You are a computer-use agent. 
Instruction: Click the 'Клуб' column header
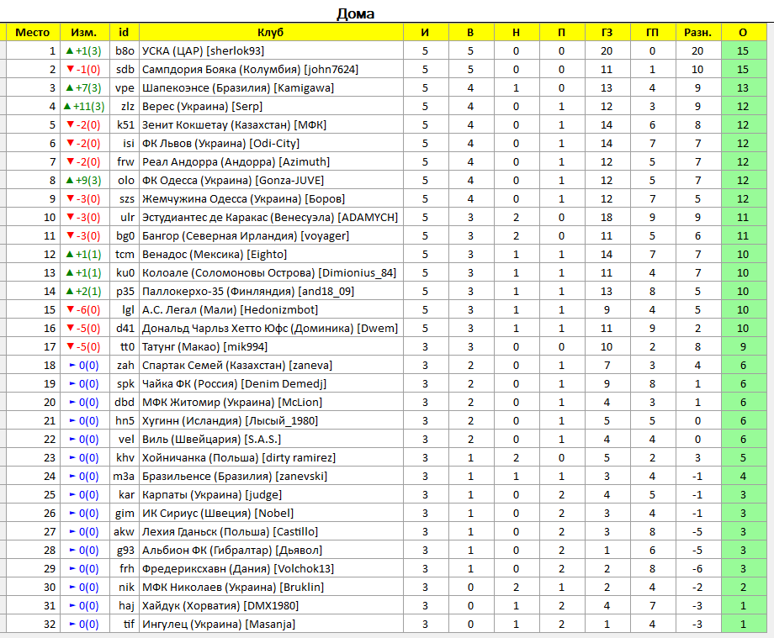click(271, 33)
